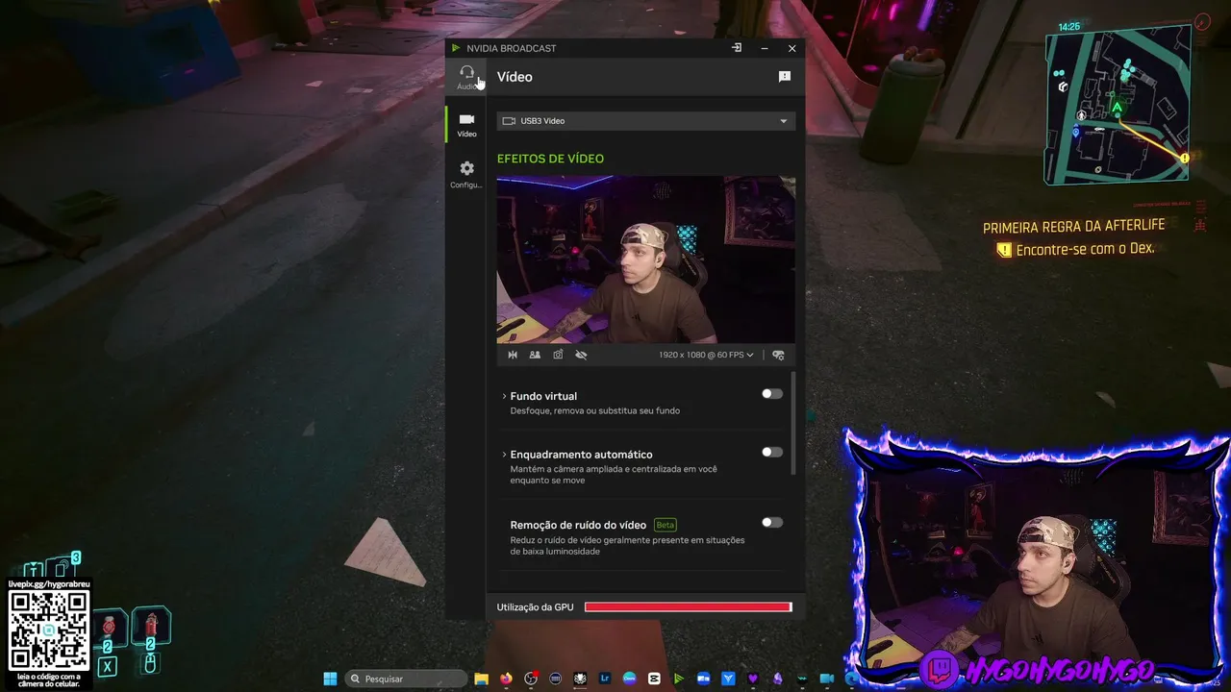Click the purple heart icon in taskbar
The image size is (1231, 692).
coord(753,679)
